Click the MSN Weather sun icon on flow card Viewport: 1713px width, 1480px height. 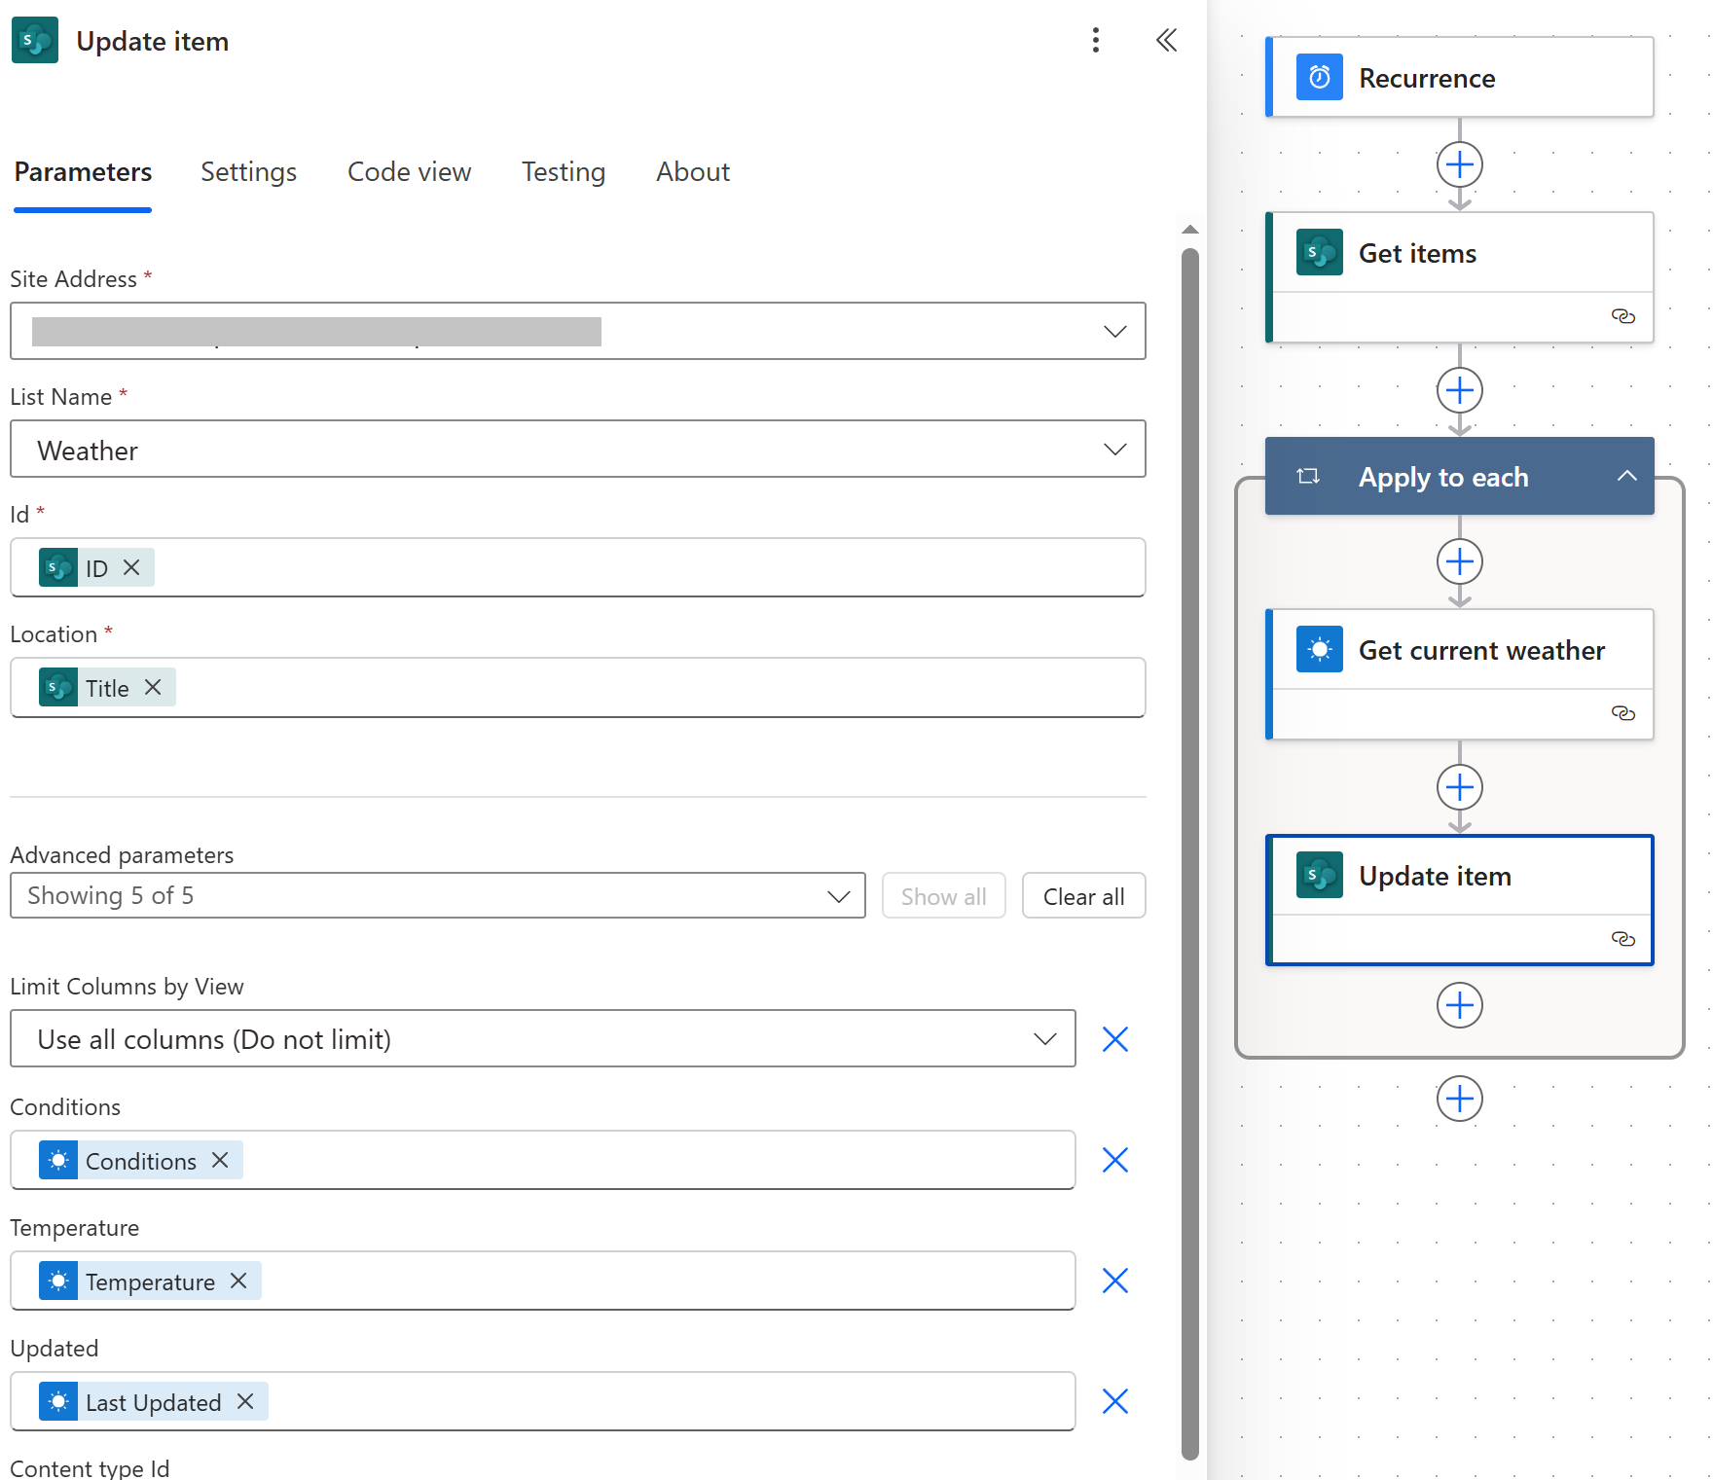1320,649
